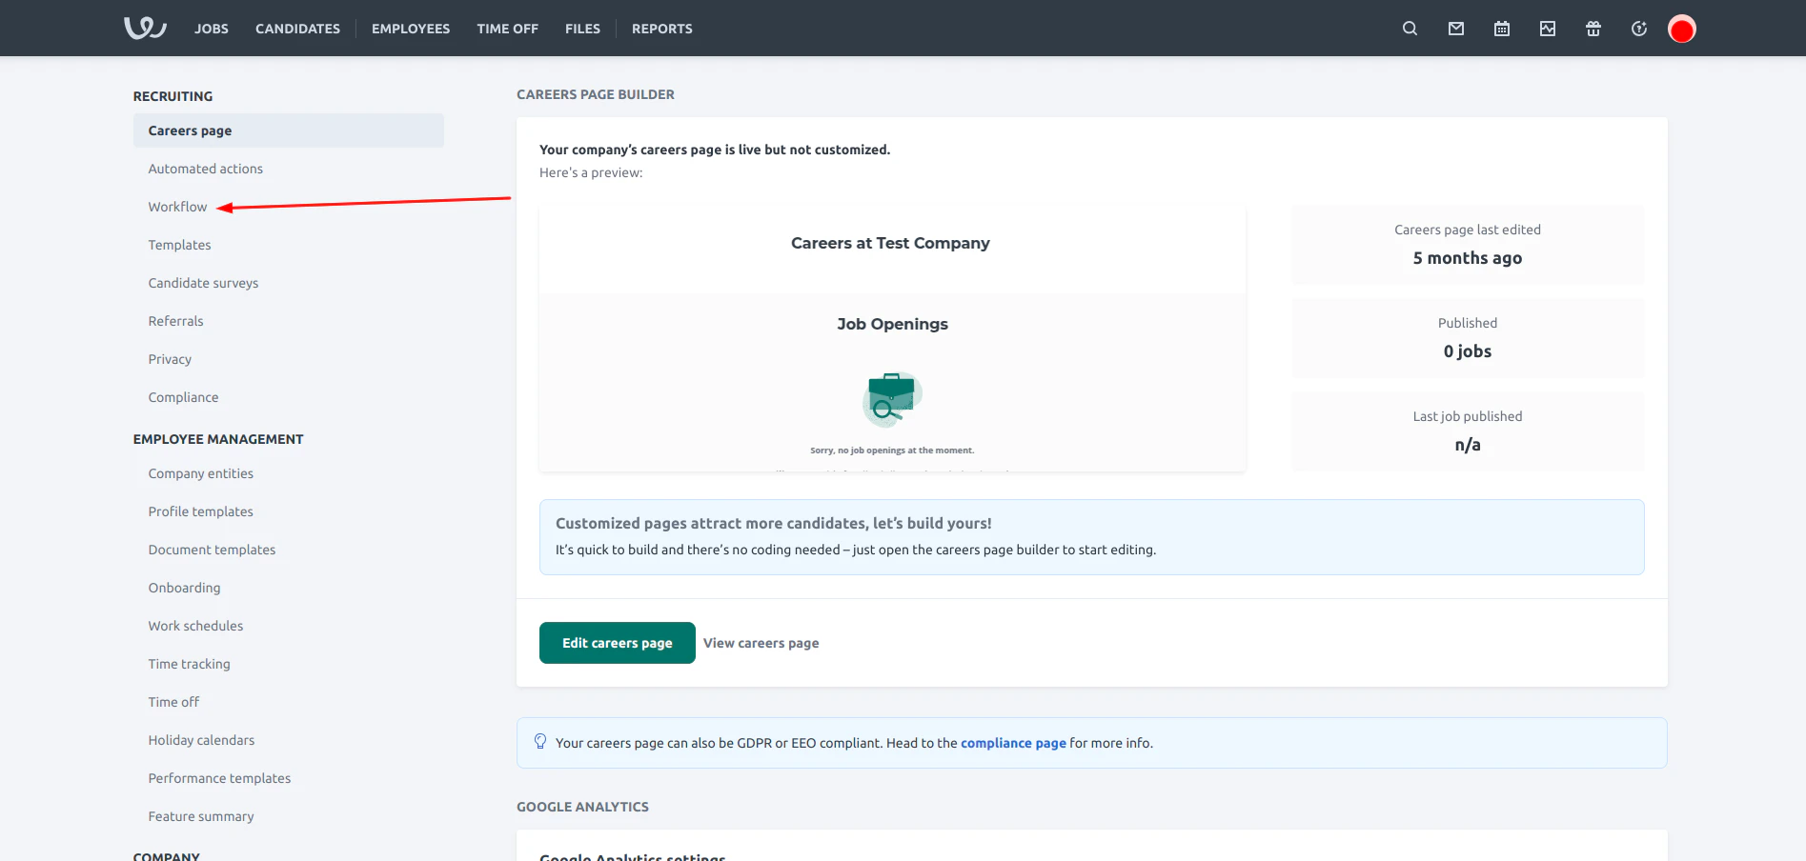The width and height of the screenshot is (1806, 861).
Task: Open the inbox mail icon
Action: 1455,29
